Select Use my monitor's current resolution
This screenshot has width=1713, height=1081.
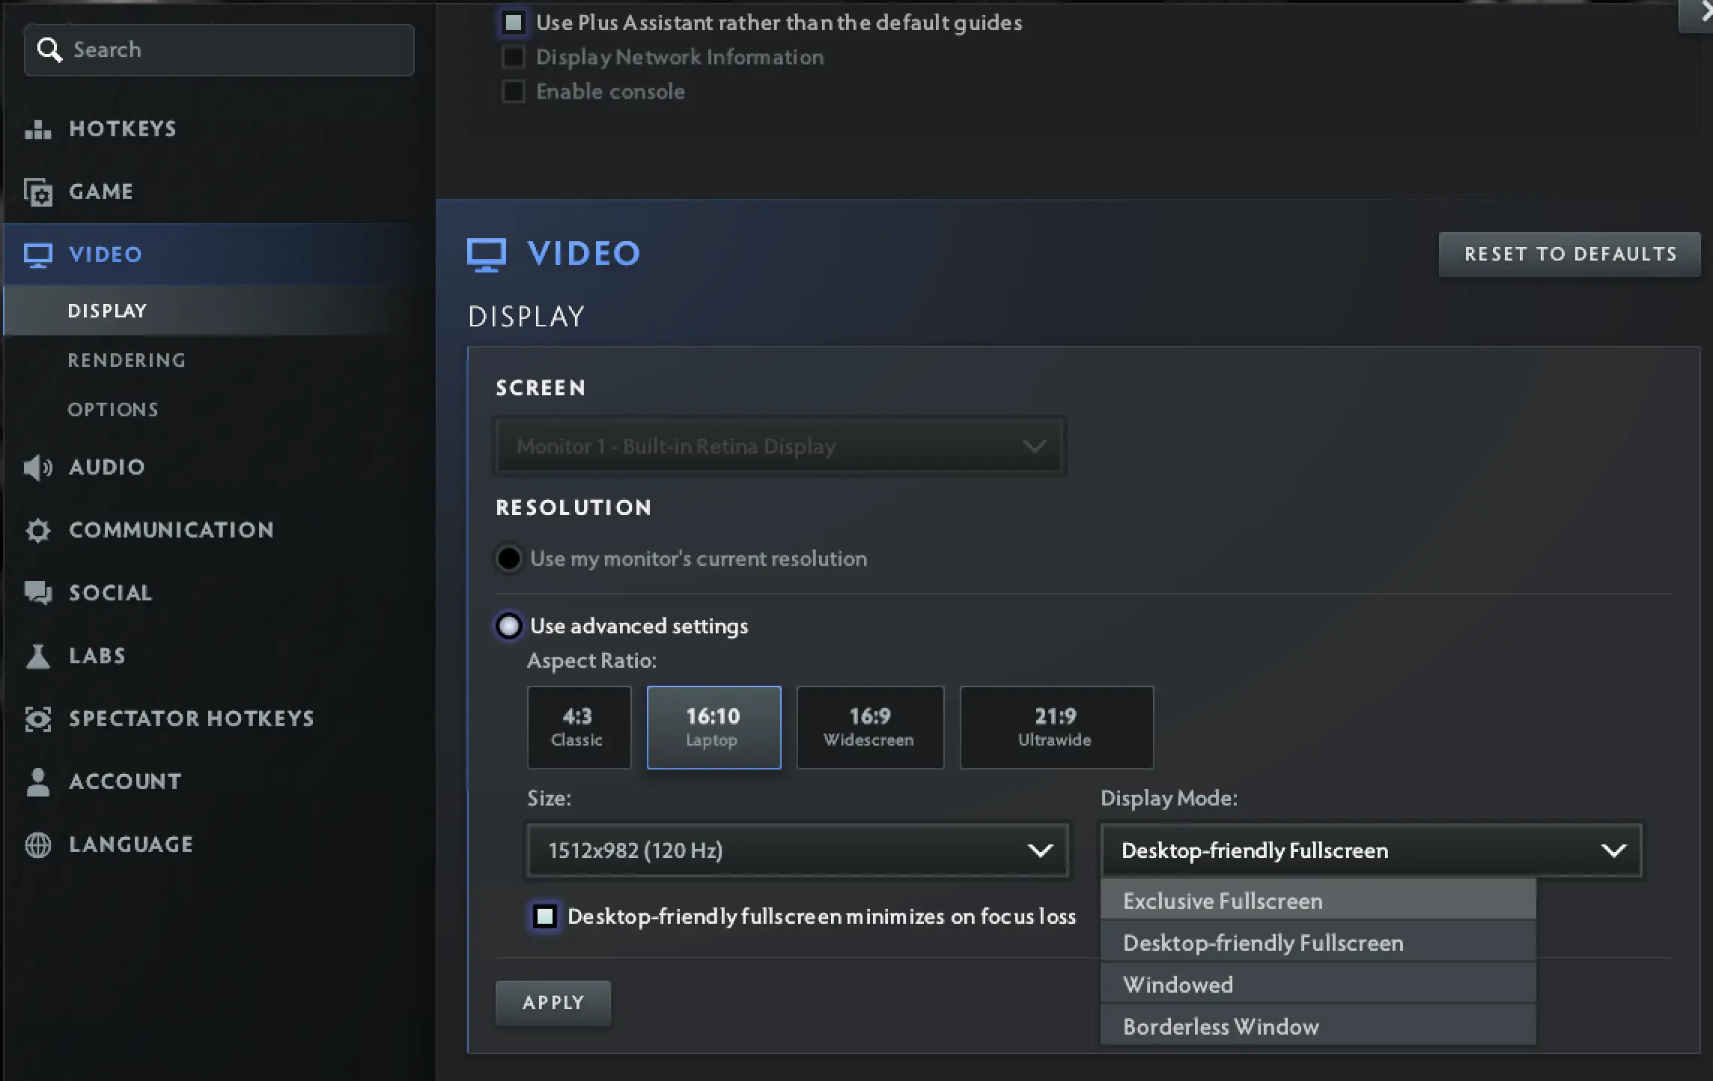point(509,558)
